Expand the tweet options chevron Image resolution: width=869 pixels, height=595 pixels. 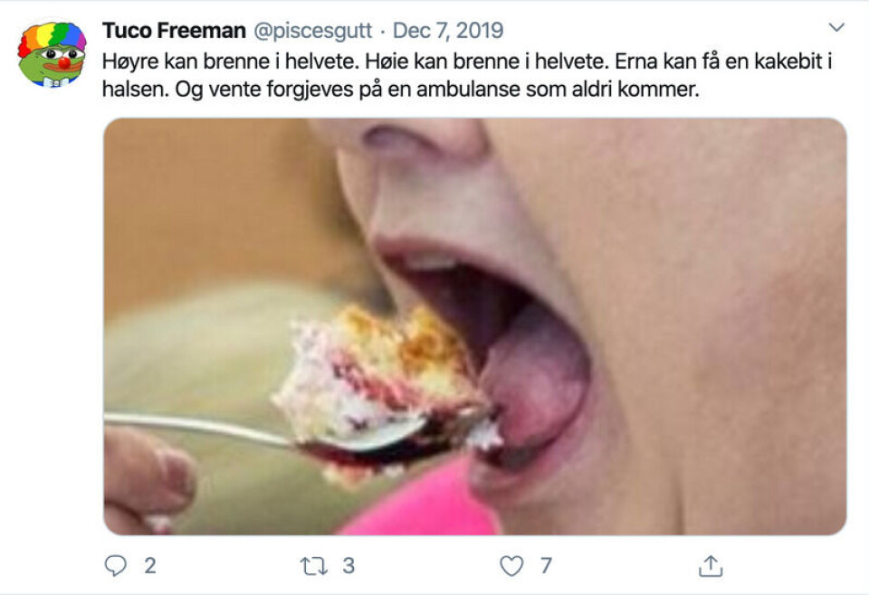pyautogui.click(x=836, y=26)
